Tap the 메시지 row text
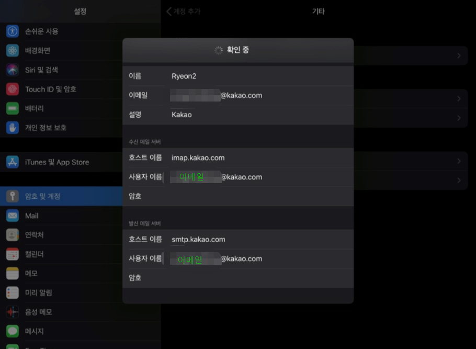Viewport: 476px width, 349px height. 35,331
